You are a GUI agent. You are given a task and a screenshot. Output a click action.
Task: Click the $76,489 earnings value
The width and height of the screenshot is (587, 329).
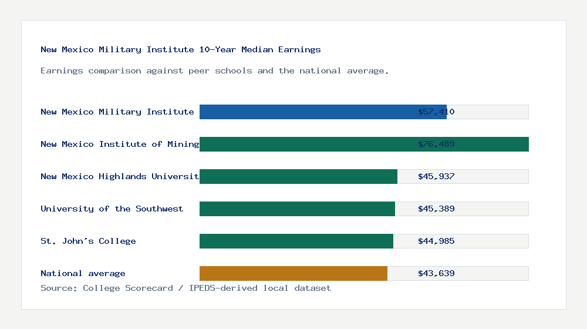tap(436, 144)
